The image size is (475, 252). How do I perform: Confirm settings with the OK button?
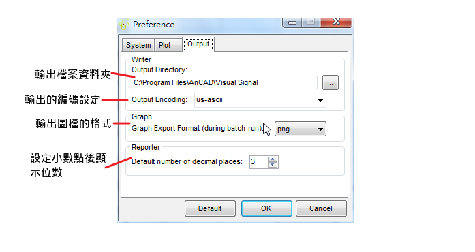[266, 208]
